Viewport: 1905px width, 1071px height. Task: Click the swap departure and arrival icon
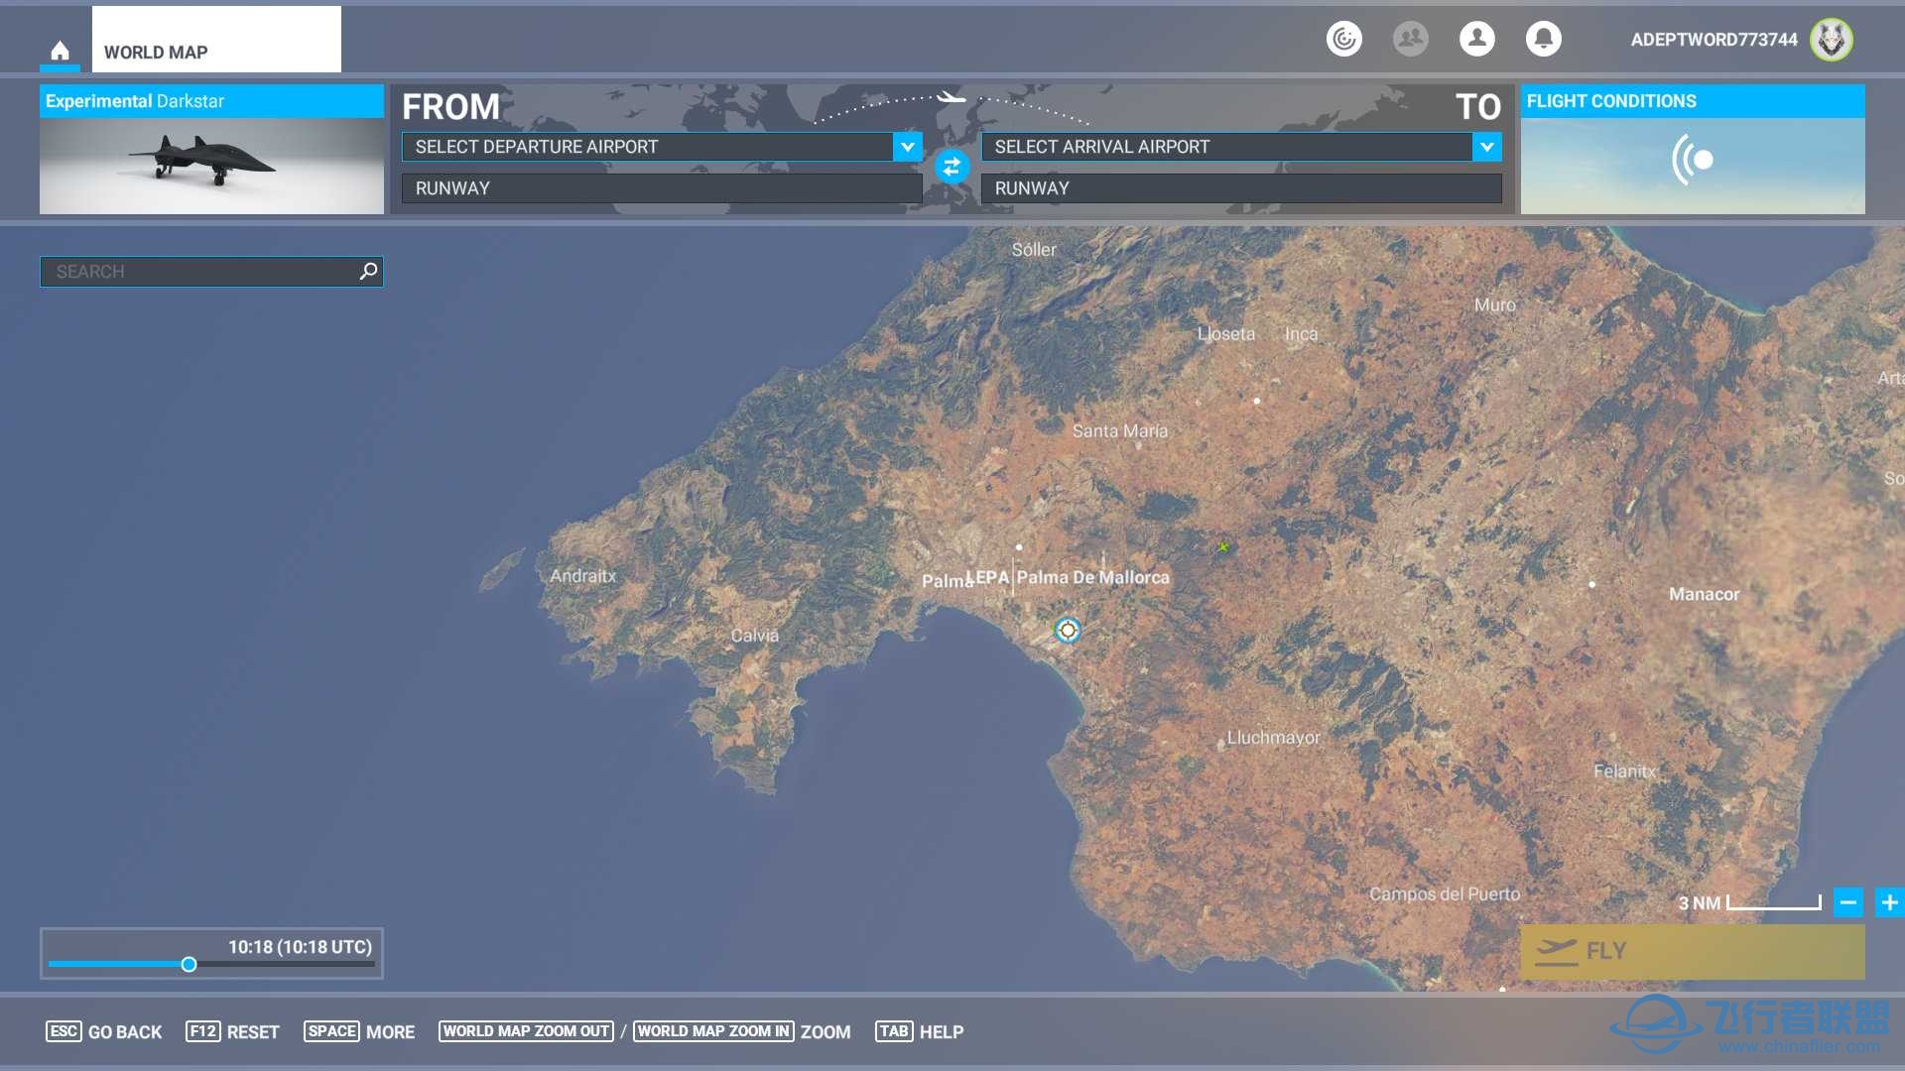point(950,168)
